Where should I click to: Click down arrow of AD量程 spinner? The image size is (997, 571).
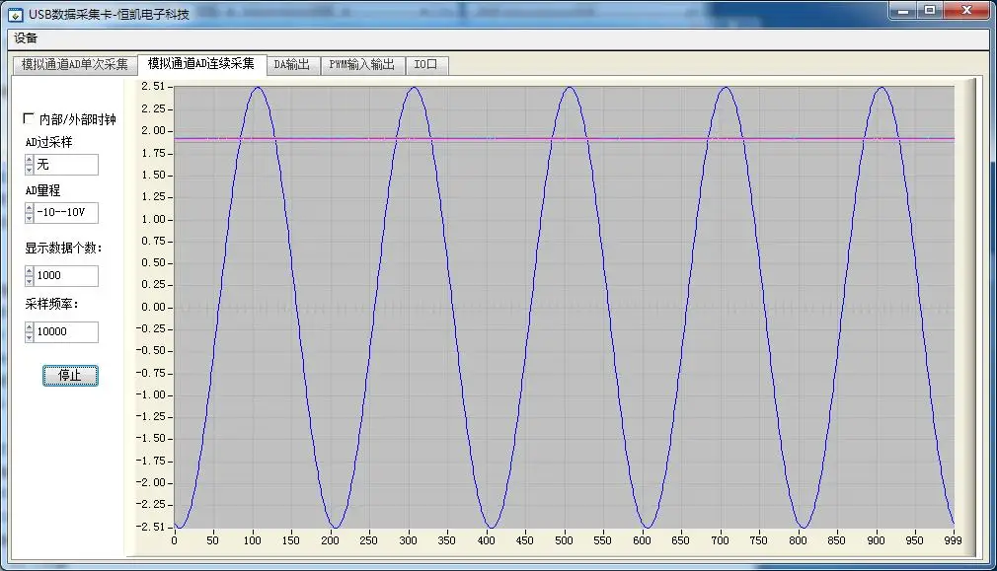(29, 218)
